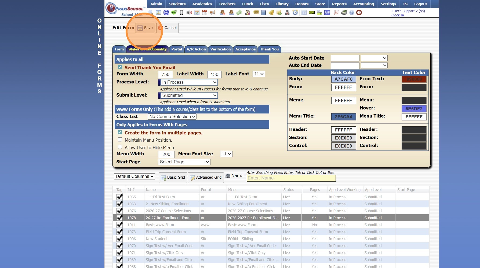The image size is (480, 268).
Task: Click the Name search input box
Action: (x=291, y=178)
